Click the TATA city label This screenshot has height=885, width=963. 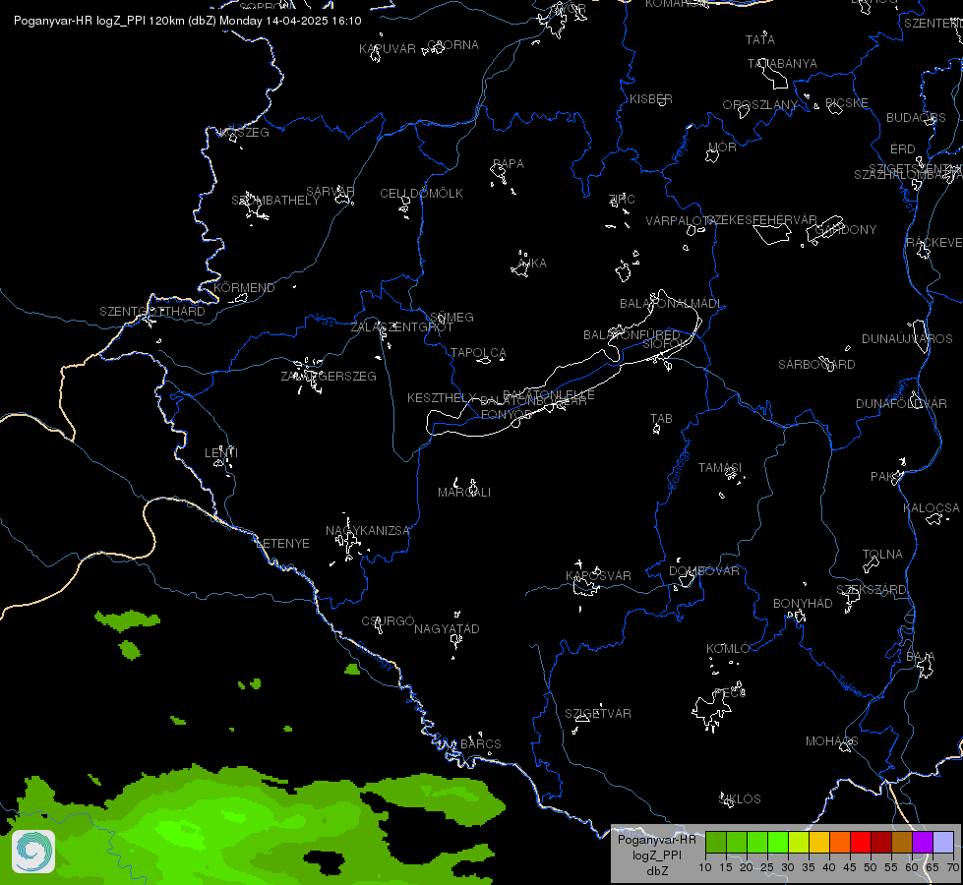(759, 40)
